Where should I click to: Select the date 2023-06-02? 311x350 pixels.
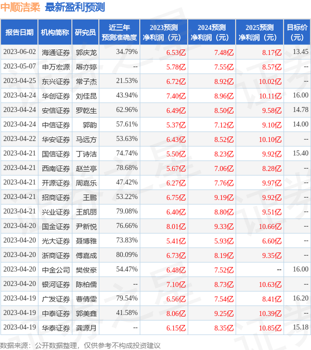coord(19,52)
